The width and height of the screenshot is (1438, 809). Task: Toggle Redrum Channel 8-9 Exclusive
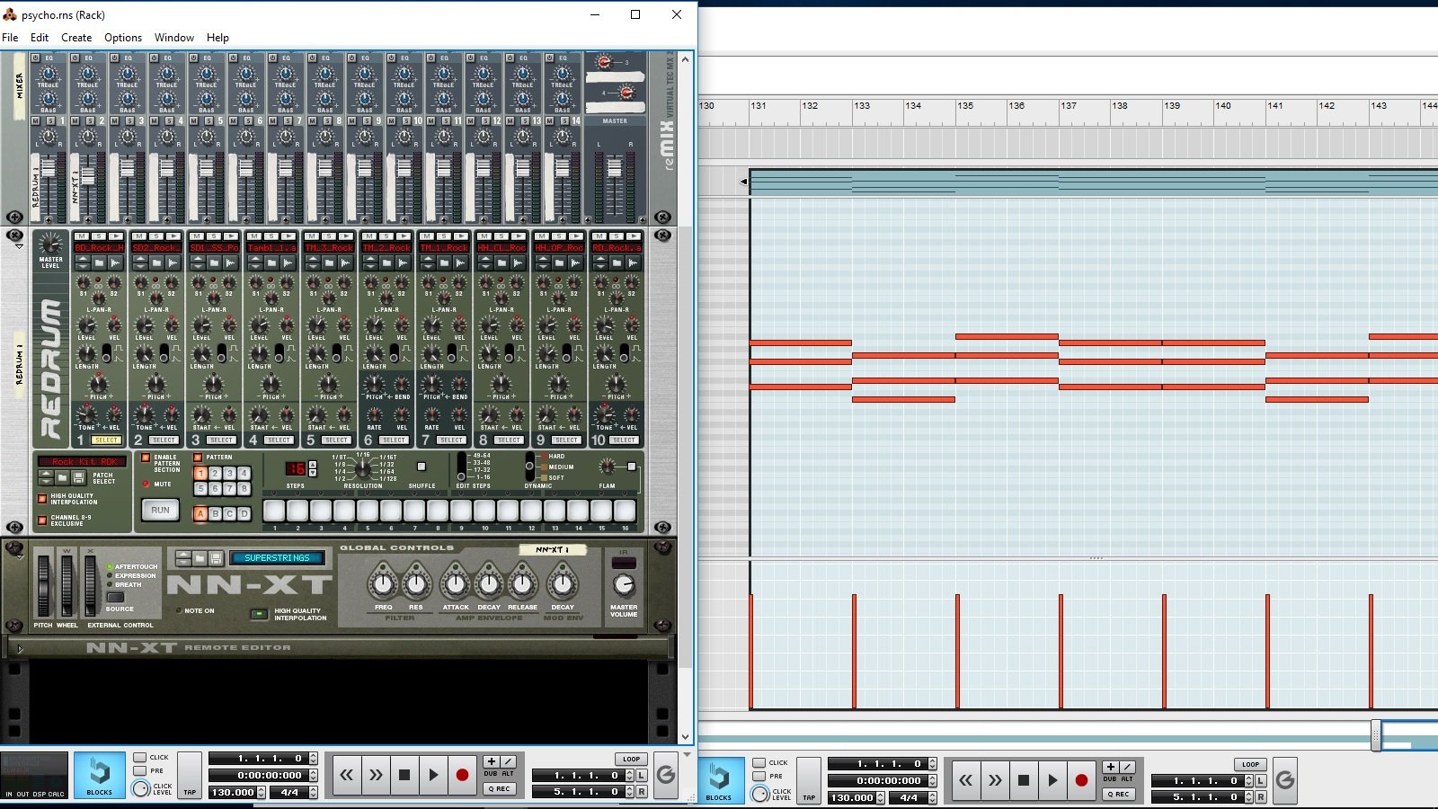pos(41,520)
